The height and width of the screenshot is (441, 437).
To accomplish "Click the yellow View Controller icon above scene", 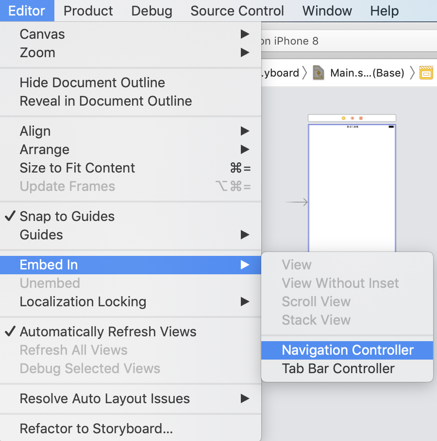I will tap(343, 118).
